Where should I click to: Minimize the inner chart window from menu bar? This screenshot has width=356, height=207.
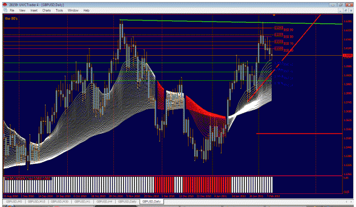pyautogui.click(x=341, y=10)
